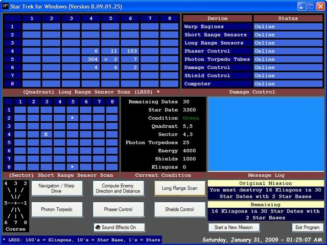
Task: Open Phaser Control button
Action: click(118, 209)
